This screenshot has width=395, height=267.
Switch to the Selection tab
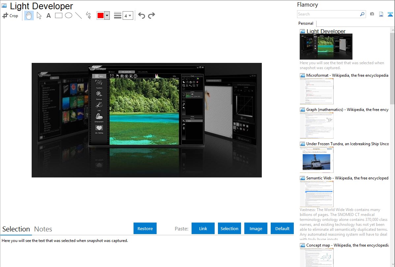tap(16, 229)
